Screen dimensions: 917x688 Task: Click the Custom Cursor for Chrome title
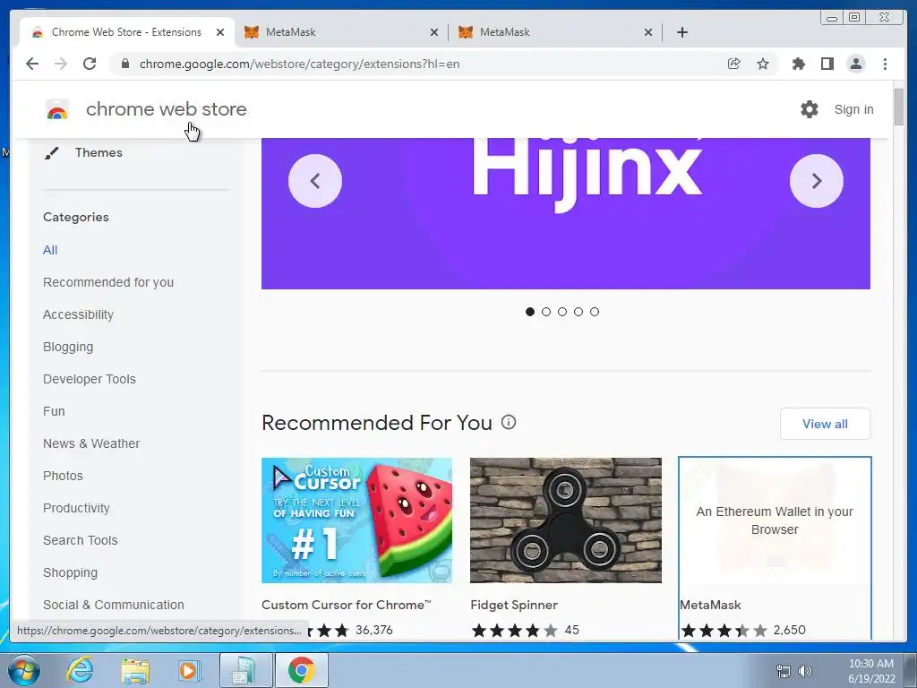coord(347,605)
